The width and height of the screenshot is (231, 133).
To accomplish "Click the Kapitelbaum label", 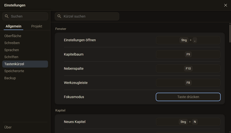I will (x=74, y=55).
